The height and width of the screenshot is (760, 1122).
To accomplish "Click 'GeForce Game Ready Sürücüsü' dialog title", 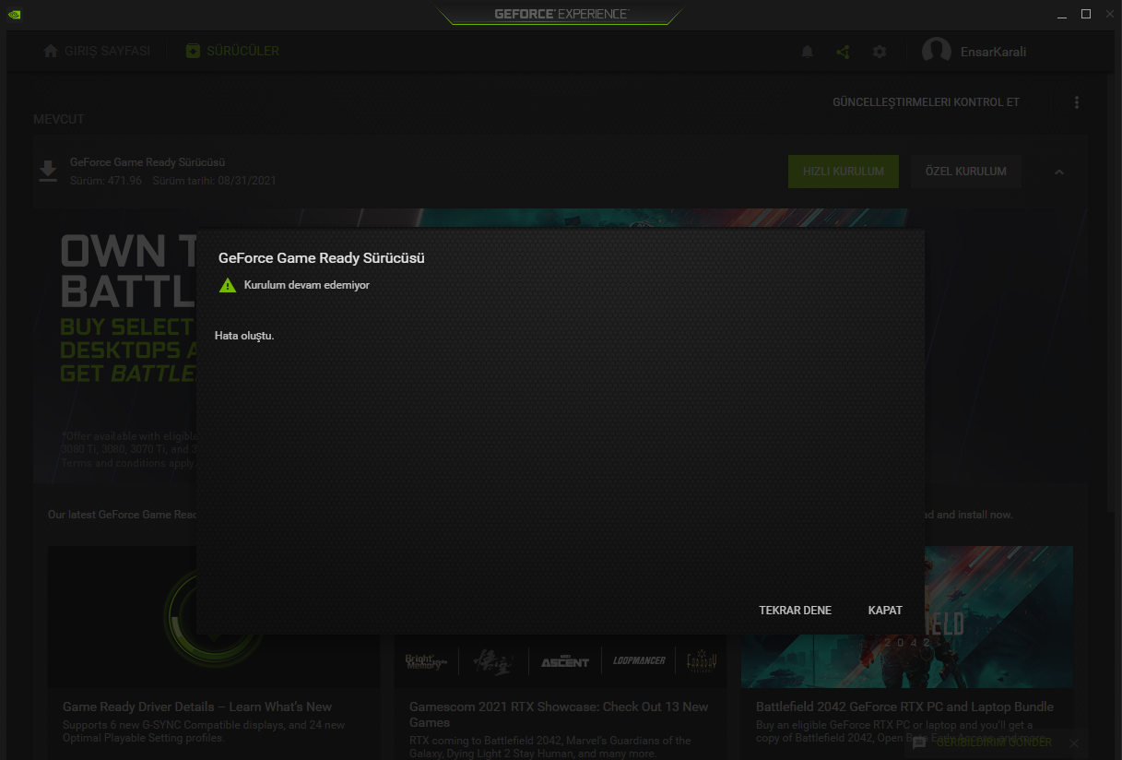I will tap(321, 258).
